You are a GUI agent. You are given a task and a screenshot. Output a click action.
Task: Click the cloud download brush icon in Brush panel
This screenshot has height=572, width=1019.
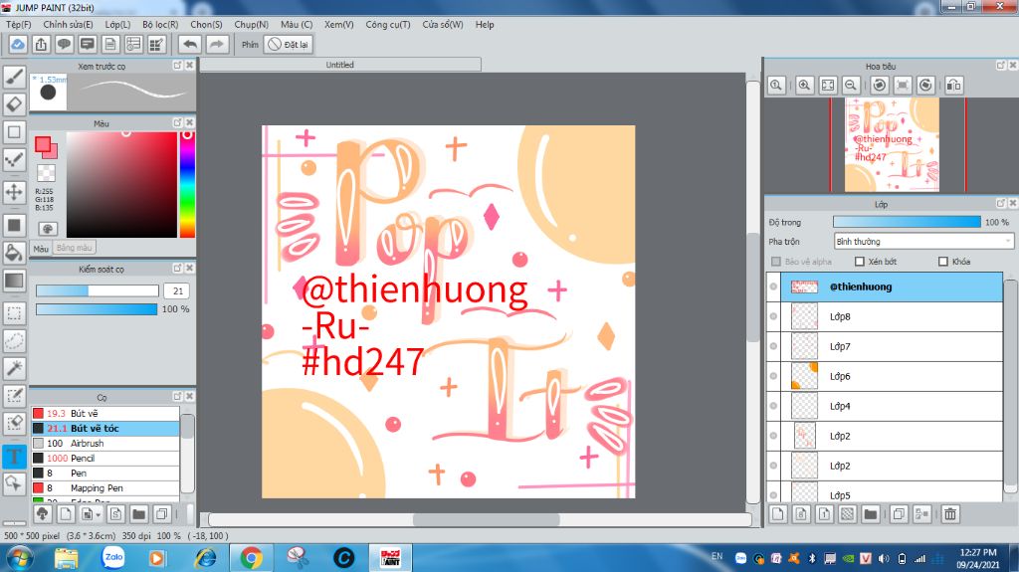[x=42, y=514]
